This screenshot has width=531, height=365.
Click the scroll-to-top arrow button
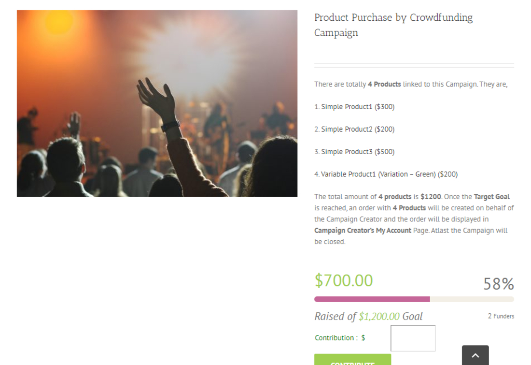[x=475, y=356]
